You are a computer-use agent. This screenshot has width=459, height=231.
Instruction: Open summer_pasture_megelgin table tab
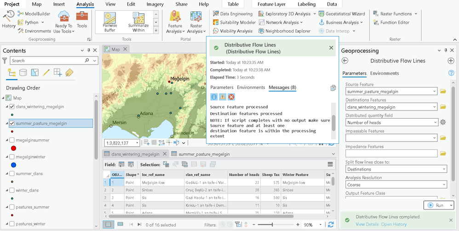(x=204, y=154)
